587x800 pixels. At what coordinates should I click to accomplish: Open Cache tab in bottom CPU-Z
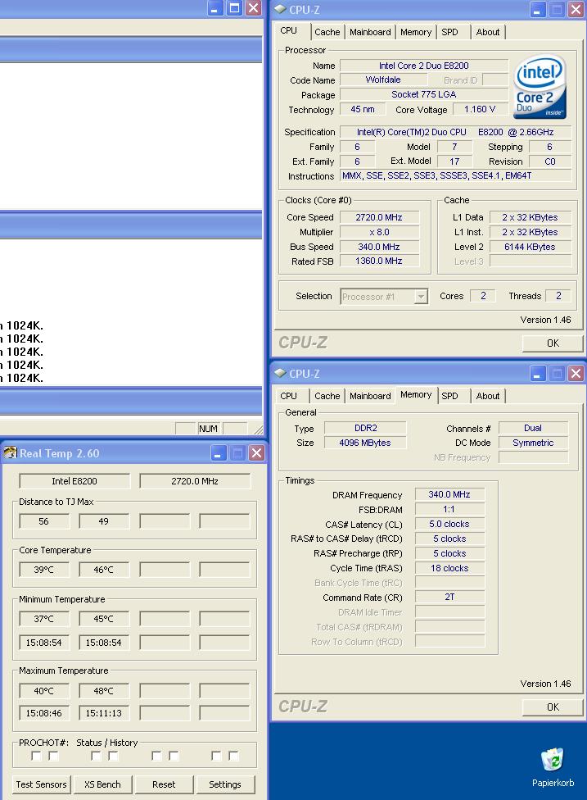[327, 396]
